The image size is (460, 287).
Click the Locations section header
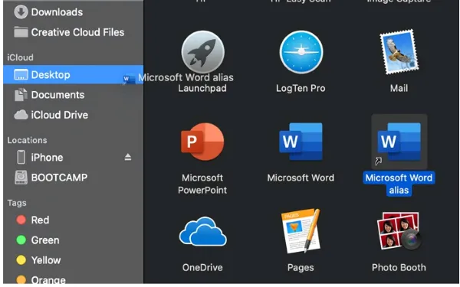point(27,140)
